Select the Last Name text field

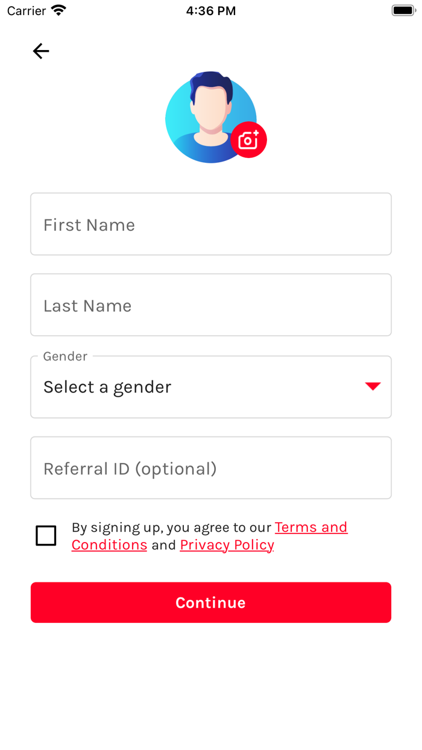(x=211, y=304)
